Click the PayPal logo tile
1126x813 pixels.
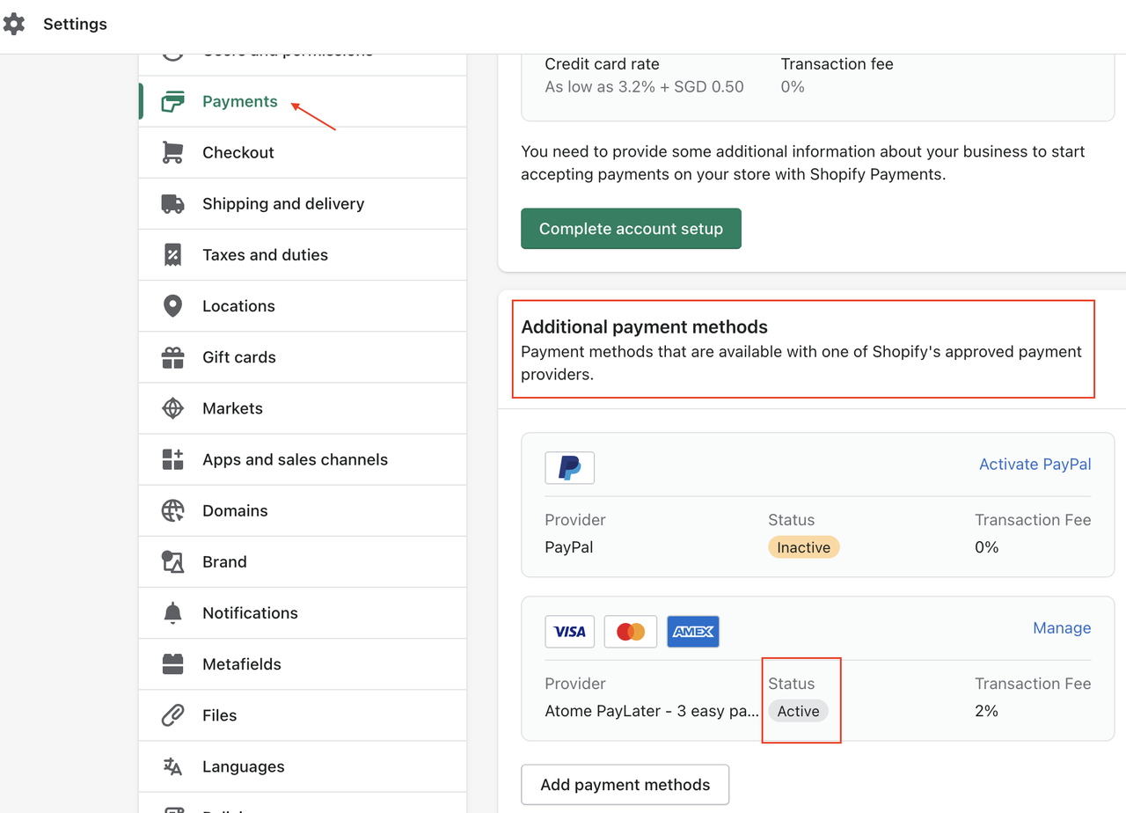tap(569, 468)
